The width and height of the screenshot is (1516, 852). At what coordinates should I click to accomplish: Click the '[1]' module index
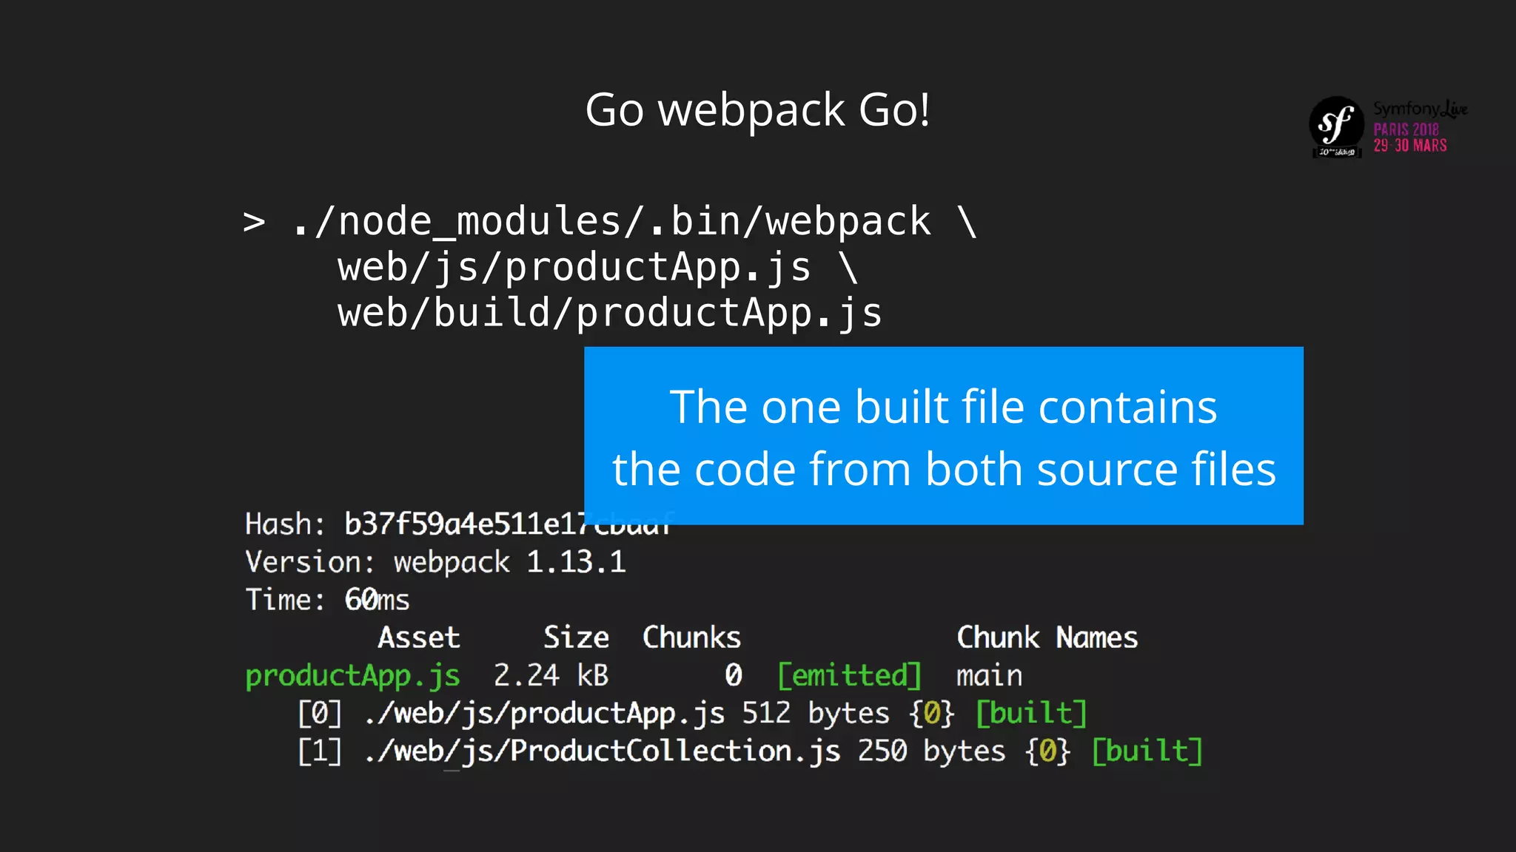pyautogui.click(x=320, y=751)
